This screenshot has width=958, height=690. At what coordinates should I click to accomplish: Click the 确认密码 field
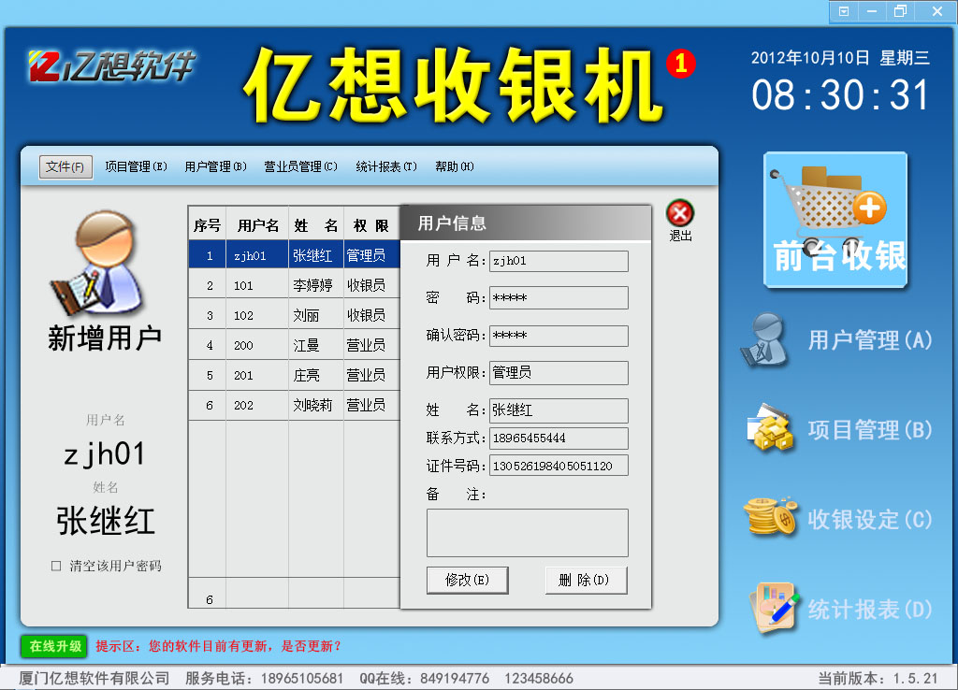pos(559,336)
